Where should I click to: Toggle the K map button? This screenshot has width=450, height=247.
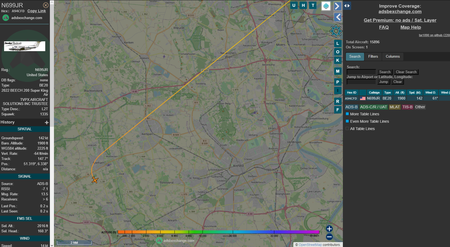(338, 60)
